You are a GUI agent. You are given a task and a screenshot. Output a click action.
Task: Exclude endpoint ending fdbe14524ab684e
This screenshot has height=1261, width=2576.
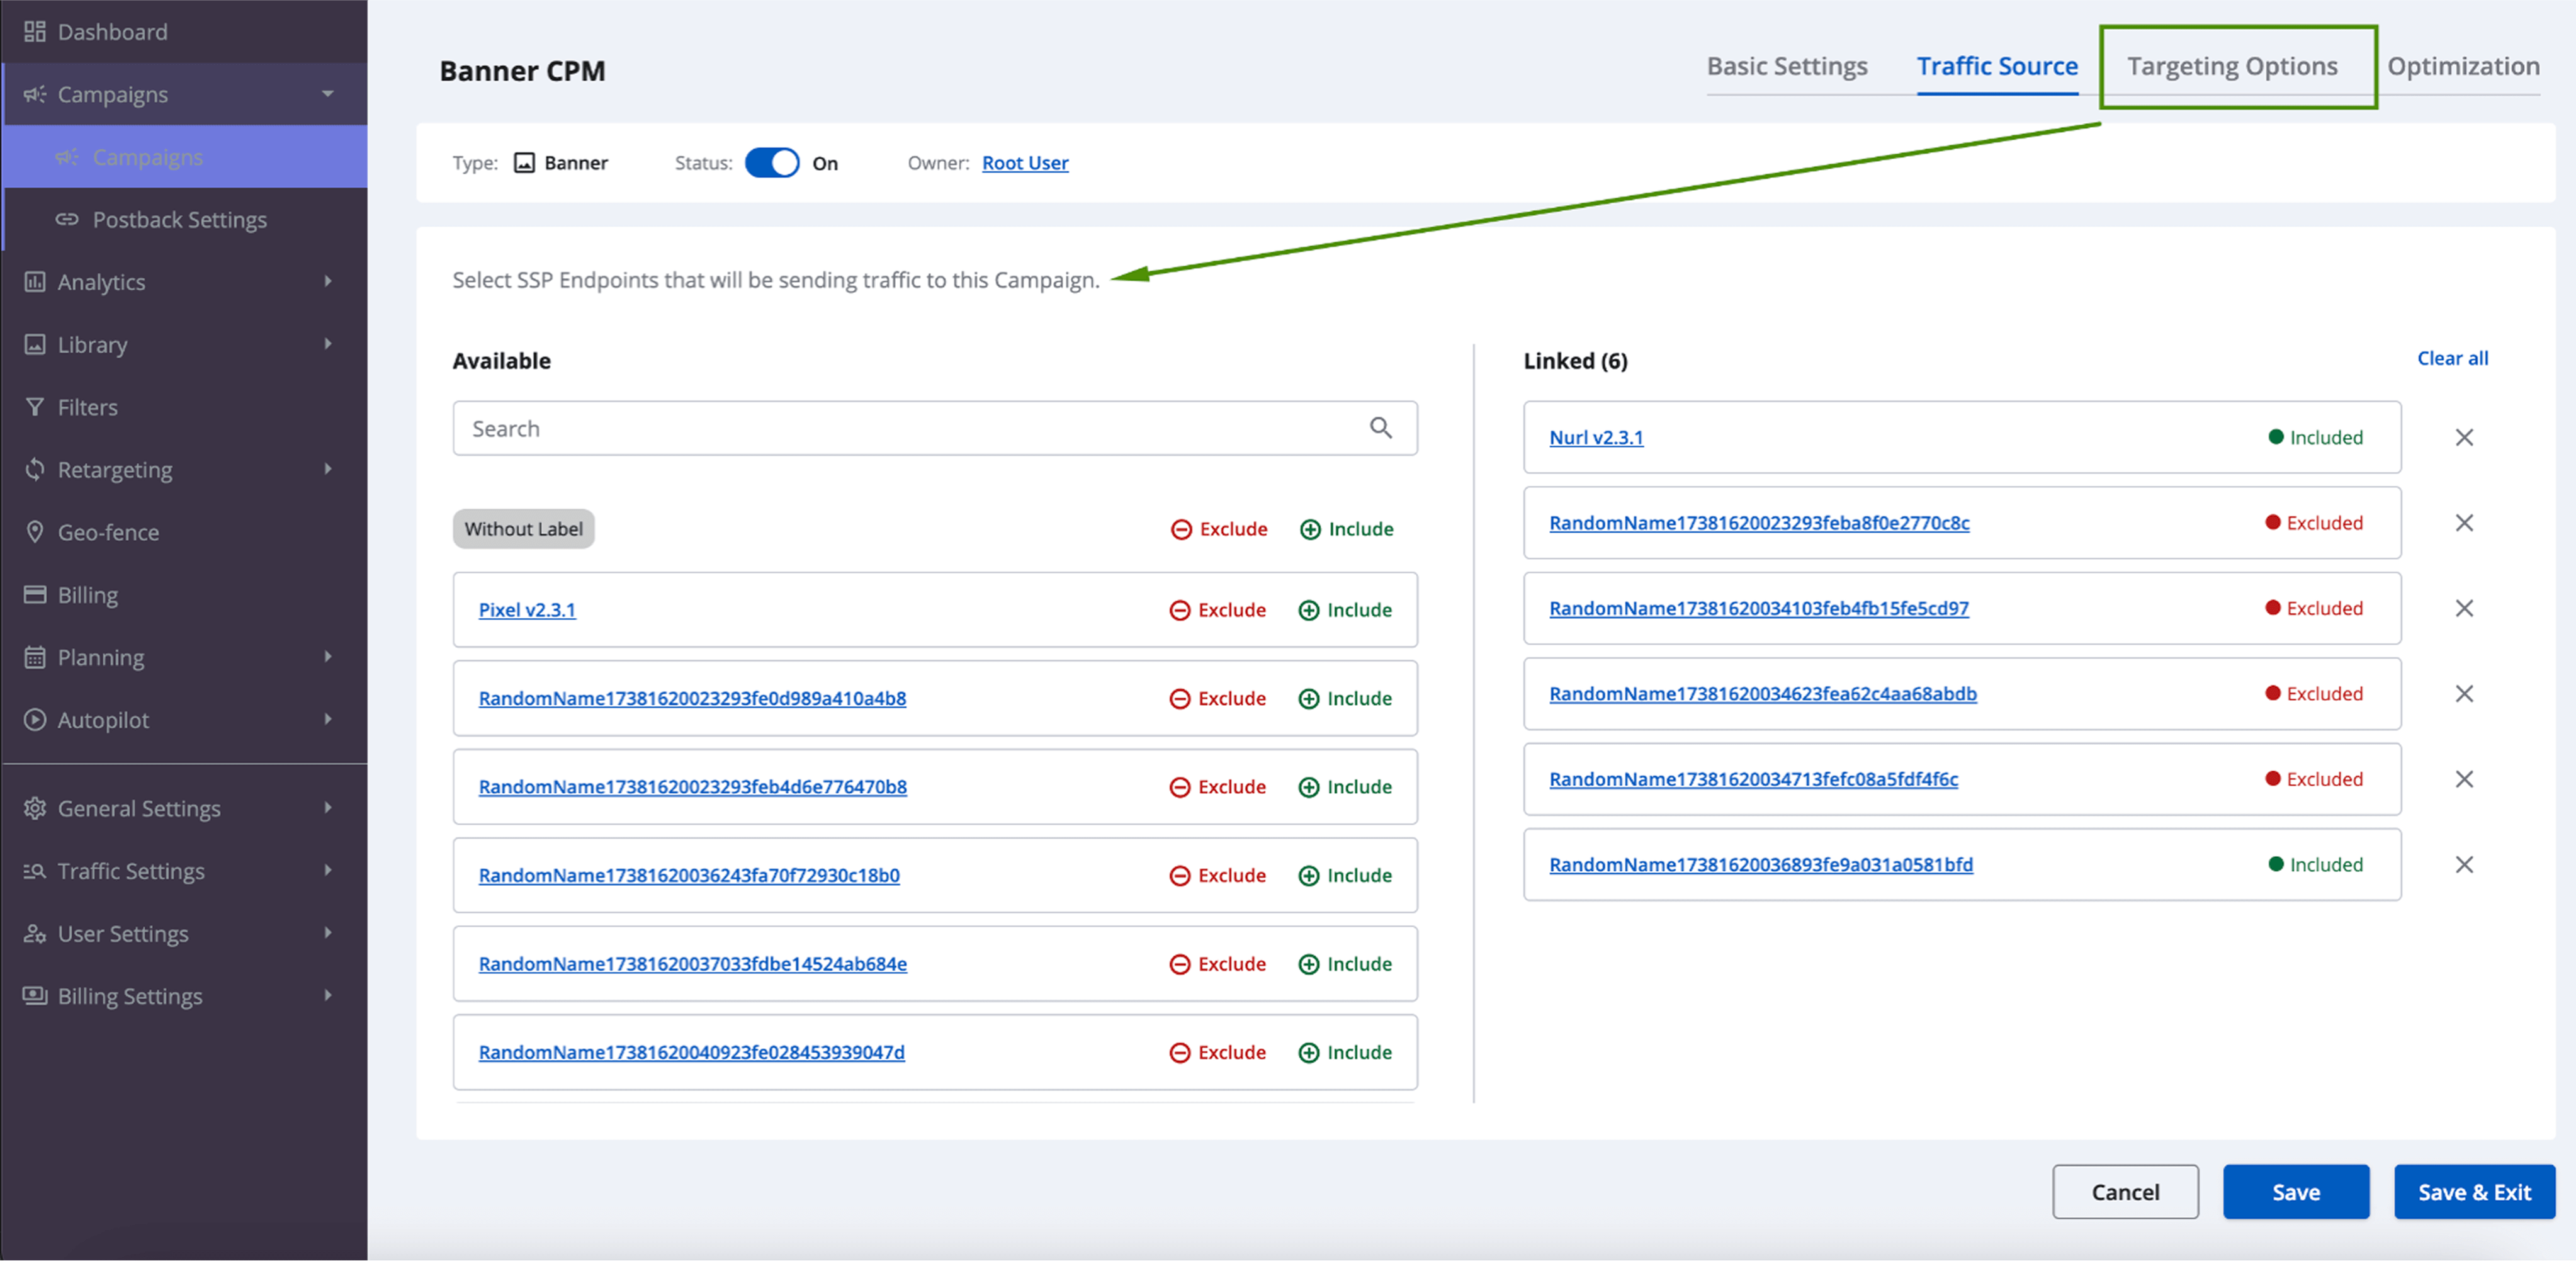1217,964
